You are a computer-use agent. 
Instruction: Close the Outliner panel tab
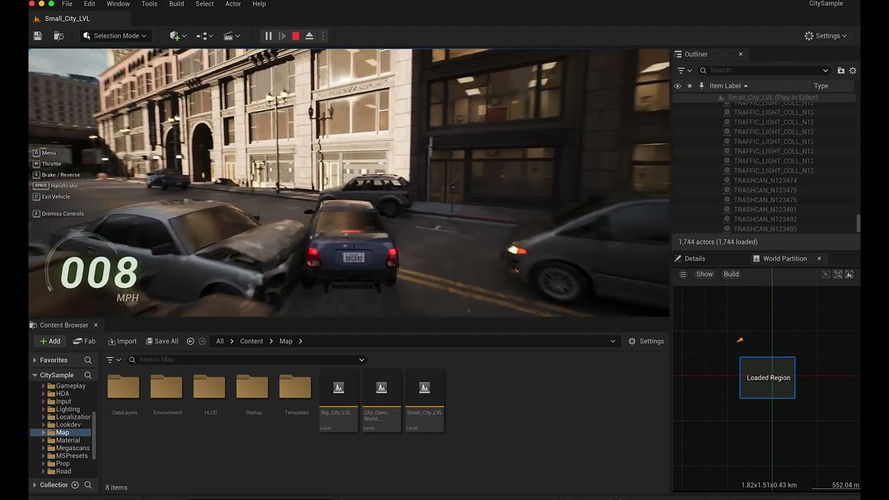point(740,54)
